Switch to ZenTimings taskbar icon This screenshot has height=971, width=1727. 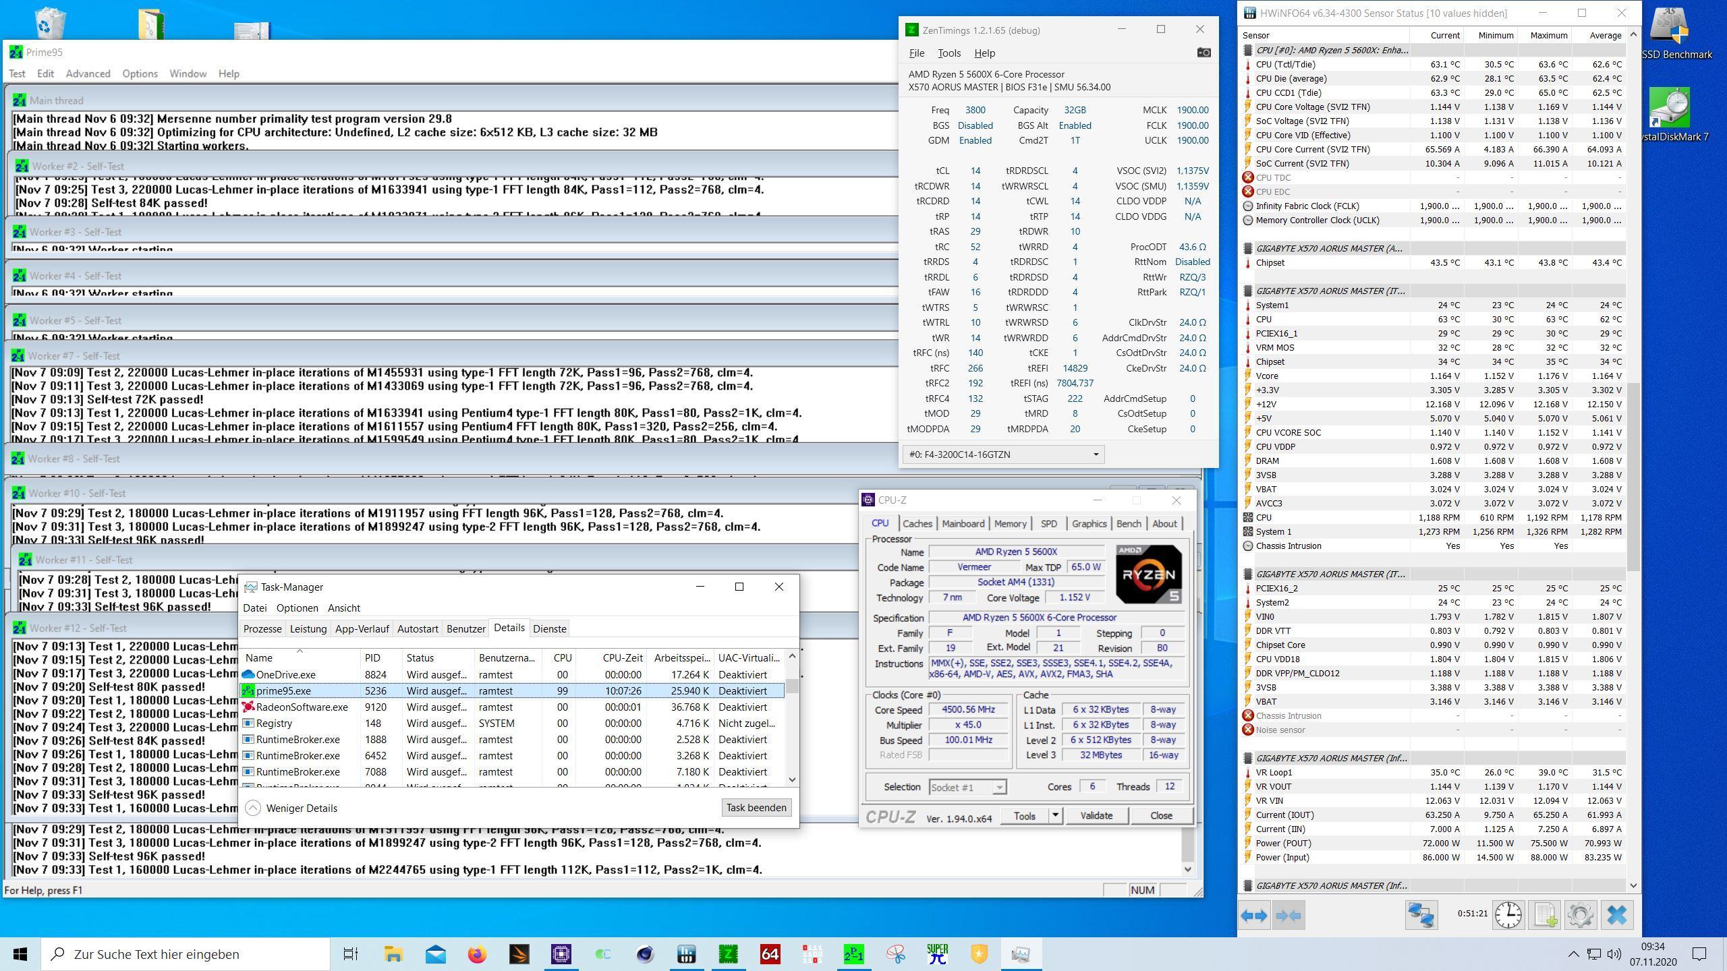[728, 953]
